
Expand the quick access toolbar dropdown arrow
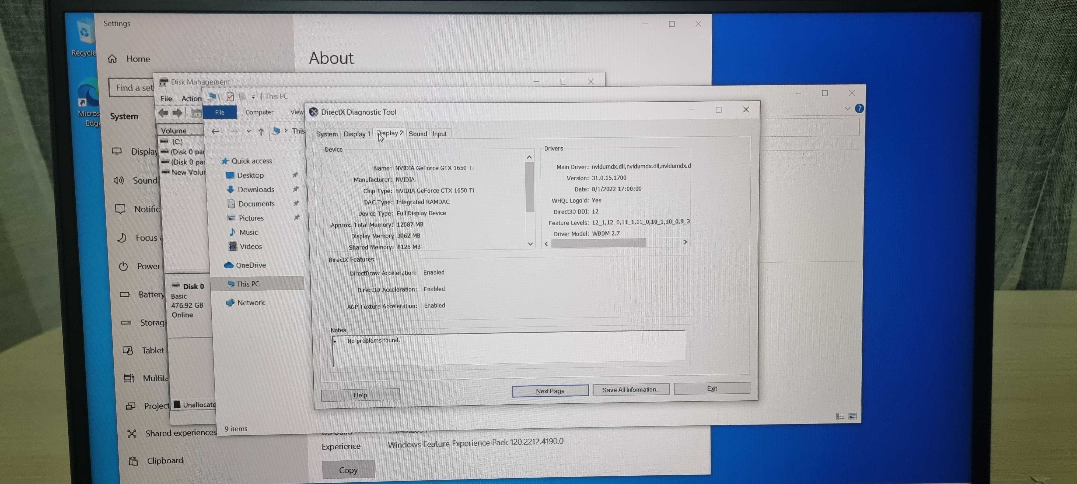click(x=253, y=97)
